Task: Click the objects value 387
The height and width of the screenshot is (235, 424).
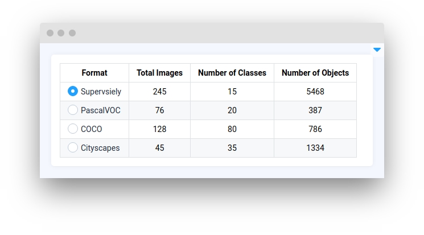Action: [x=315, y=110]
